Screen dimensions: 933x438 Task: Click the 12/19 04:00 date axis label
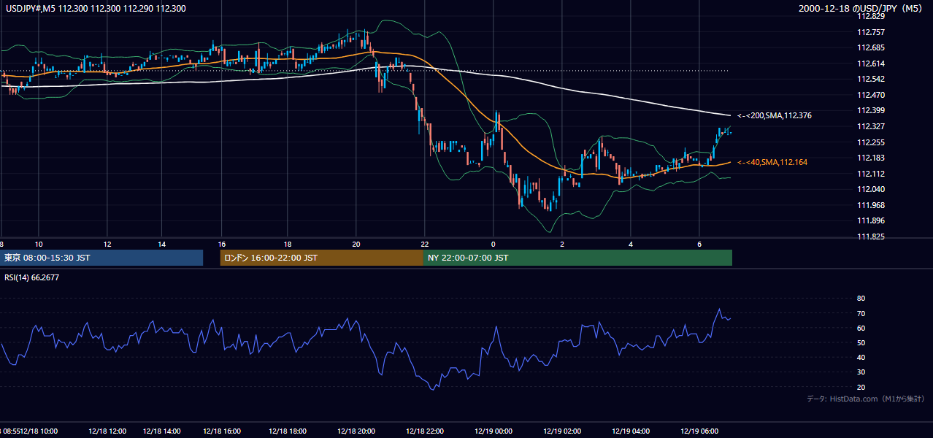pyautogui.click(x=631, y=431)
